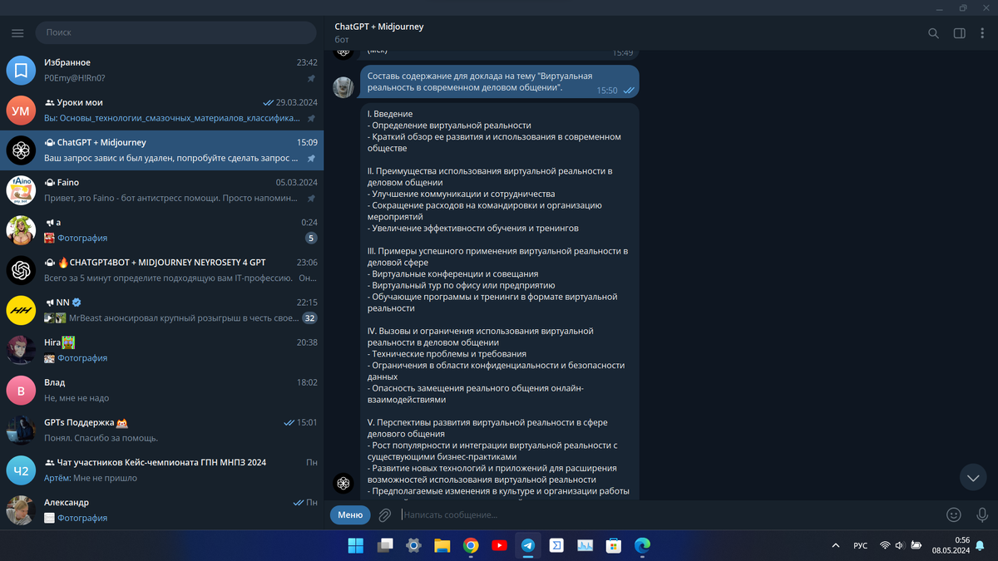998x561 pixels.
Task: Expand hidden system tray icons chevron
Action: click(x=835, y=545)
